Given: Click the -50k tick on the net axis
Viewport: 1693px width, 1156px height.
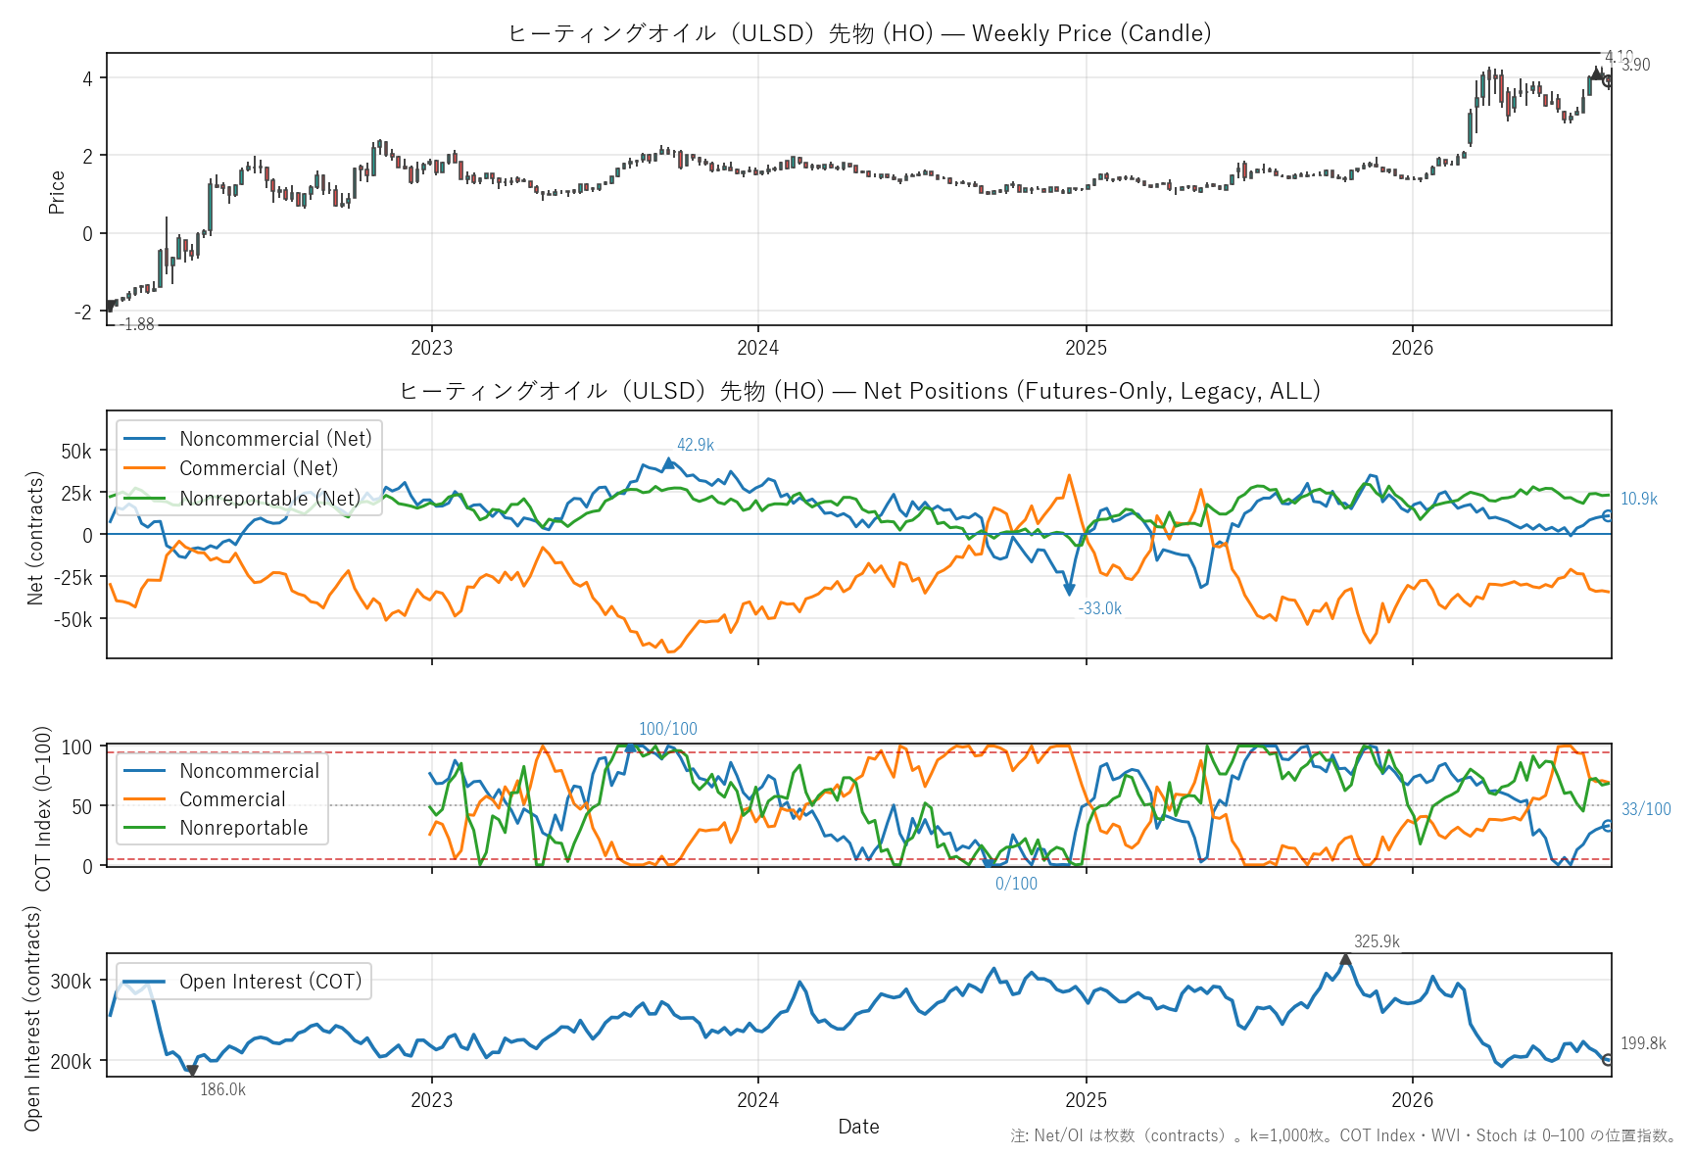Looking at the screenshot, I should tap(73, 619).
